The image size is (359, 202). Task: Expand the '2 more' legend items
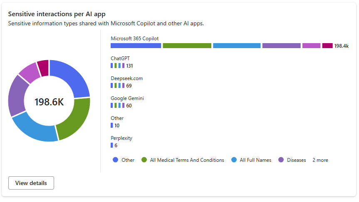tap(320, 160)
